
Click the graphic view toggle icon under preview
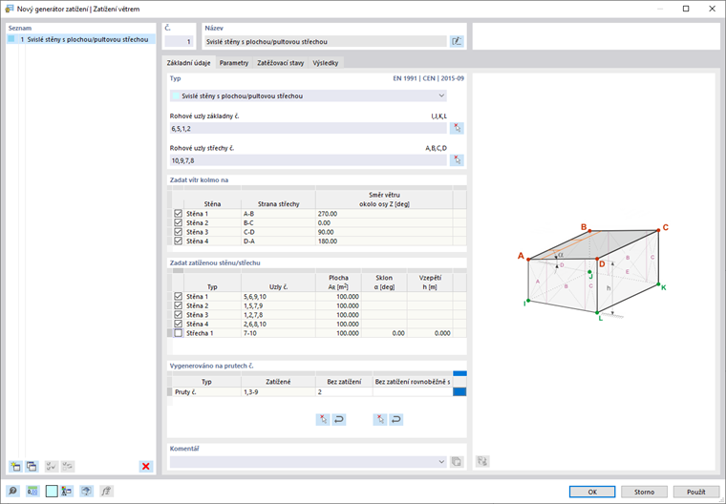pyautogui.click(x=482, y=461)
